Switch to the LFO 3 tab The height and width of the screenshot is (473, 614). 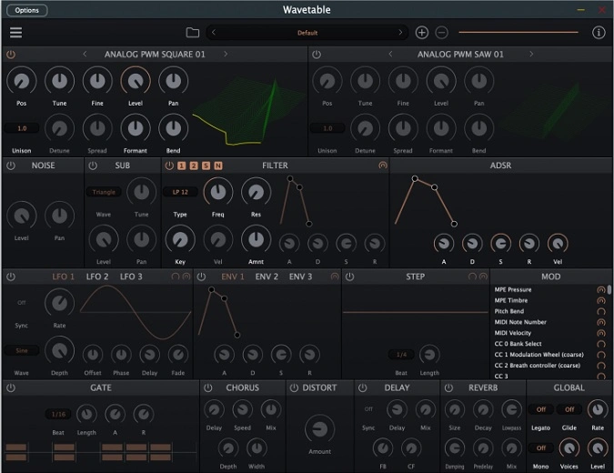coord(131,277)
